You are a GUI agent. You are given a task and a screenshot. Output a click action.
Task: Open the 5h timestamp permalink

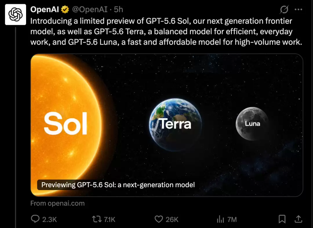[x=118, y=9]
